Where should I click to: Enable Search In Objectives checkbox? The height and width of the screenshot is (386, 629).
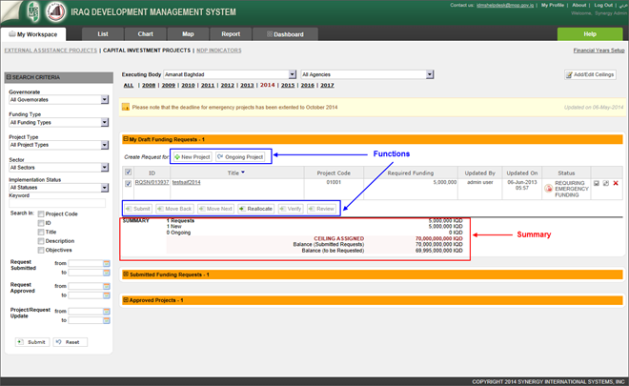[41, 250]
